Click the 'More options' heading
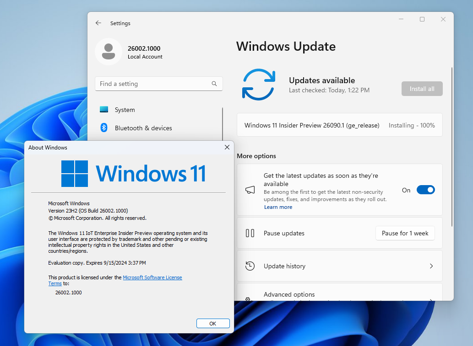The image size is (473, 346). (x=256, y=156)
